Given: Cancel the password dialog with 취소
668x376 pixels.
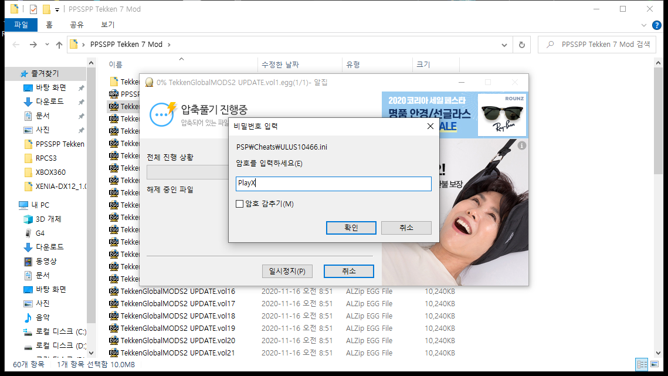Looking at the screenshot, I should click(x=406, y=228).
